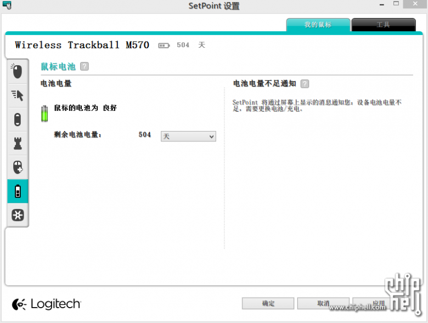
Task: Switch to the 我的鼠标 tab
Action: 318,25
